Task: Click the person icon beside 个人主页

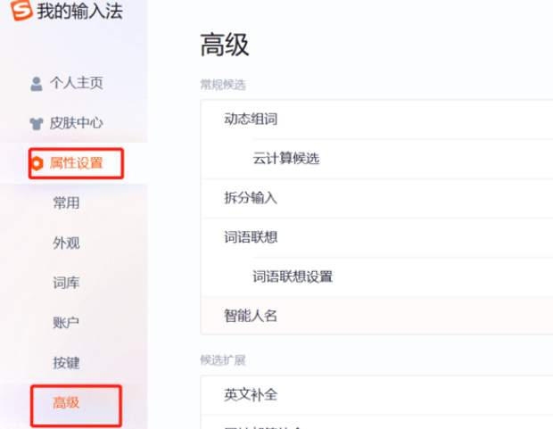Action: click(x=37, y=84)
